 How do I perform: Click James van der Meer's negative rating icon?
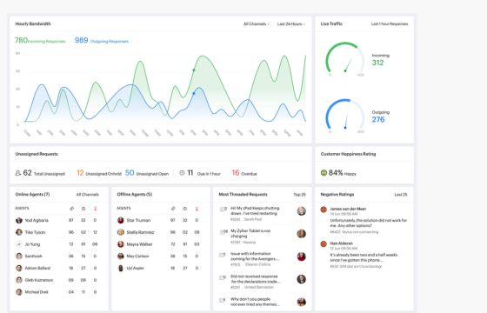(x=324, y=210)
